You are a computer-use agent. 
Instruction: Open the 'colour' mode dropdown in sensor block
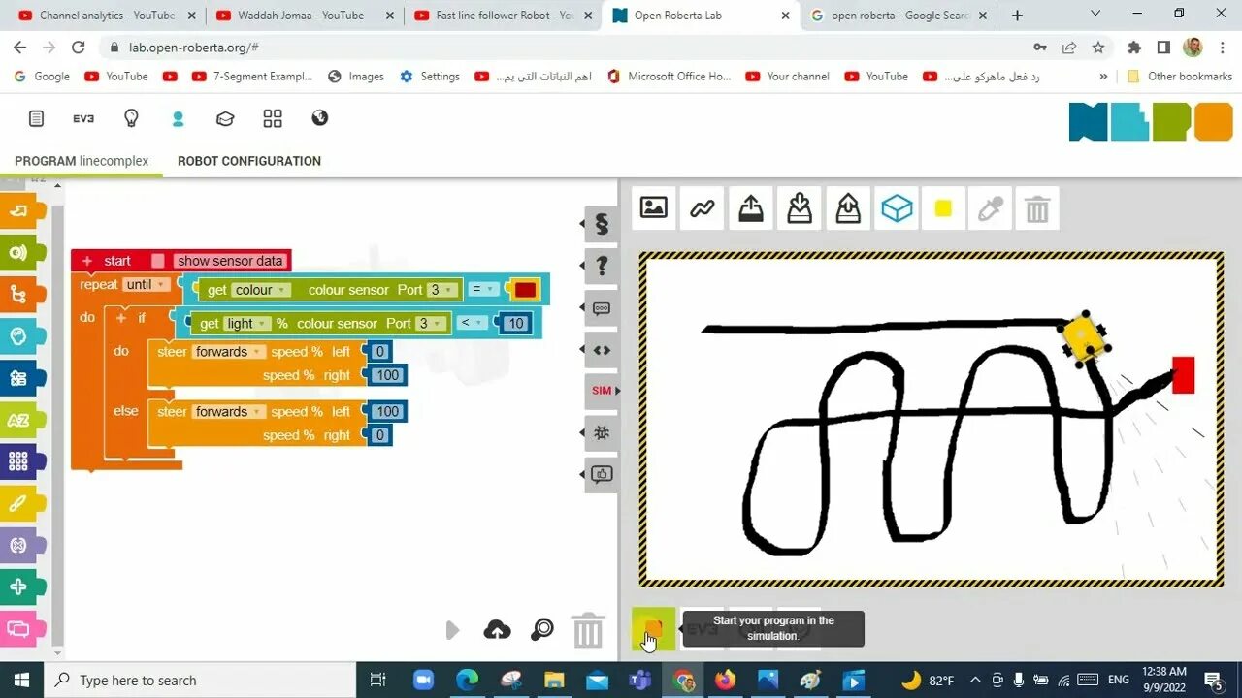pos(261,290)
